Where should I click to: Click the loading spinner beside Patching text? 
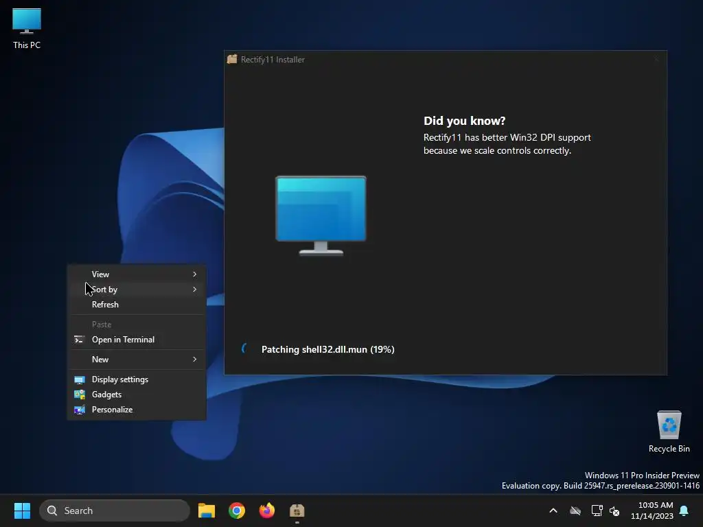[245, 349]
